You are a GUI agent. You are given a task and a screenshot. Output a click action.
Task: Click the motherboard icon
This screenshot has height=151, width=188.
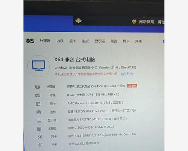[38, 112]
